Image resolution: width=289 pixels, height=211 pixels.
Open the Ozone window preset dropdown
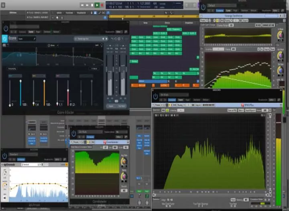point(24,27)
